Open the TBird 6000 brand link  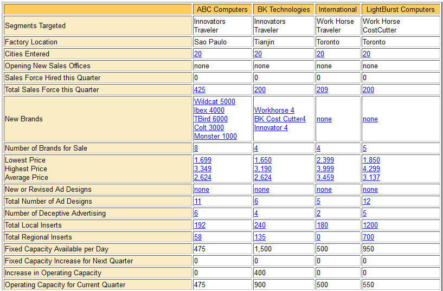click(211, 119)
